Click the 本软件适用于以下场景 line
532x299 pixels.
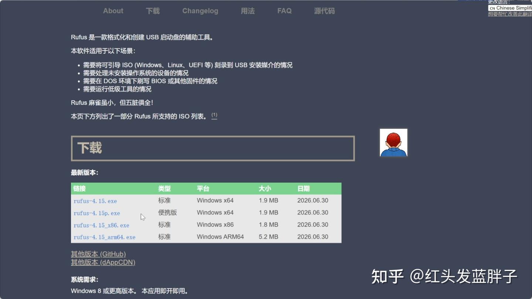(103, 51)
